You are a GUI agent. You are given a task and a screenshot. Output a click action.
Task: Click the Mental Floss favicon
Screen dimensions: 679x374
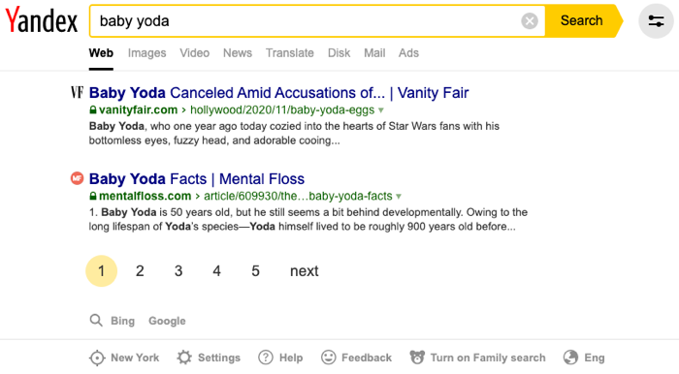77,178
